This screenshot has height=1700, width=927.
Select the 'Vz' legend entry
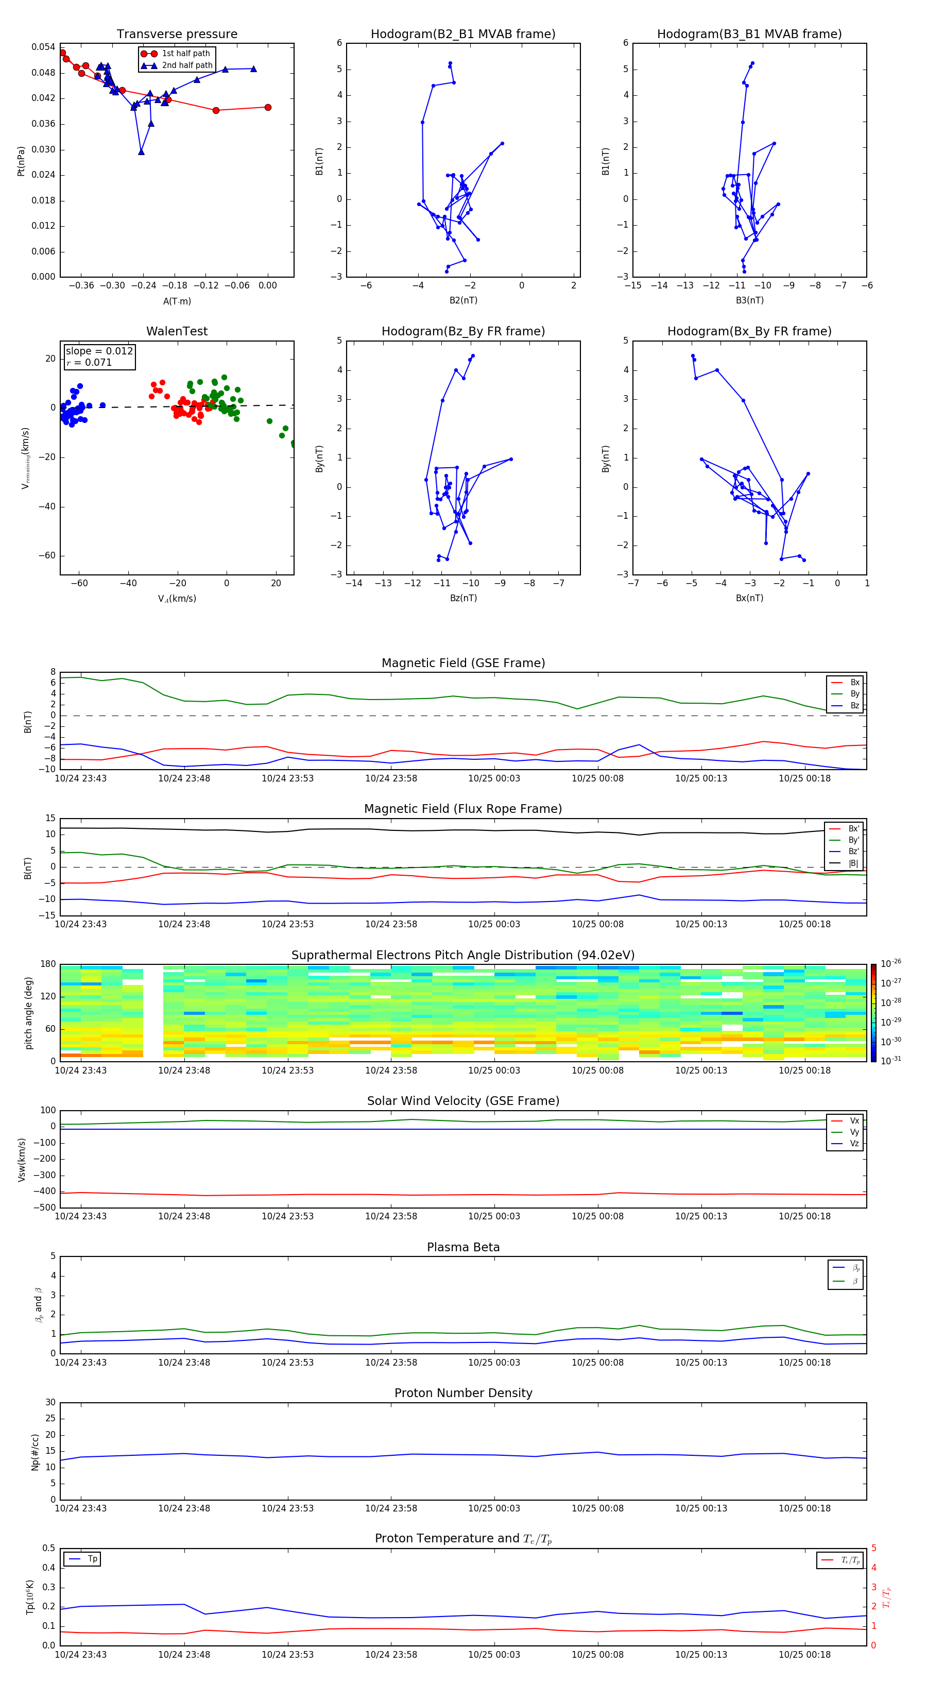(x=845, y=1144)
